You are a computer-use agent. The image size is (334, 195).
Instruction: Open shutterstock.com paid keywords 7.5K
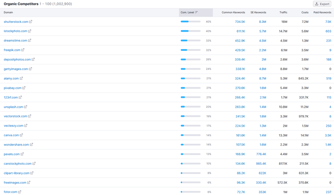tap(328, 21)
